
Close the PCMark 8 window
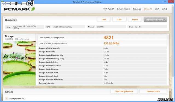pyautogui.click(x=171, y=2)
